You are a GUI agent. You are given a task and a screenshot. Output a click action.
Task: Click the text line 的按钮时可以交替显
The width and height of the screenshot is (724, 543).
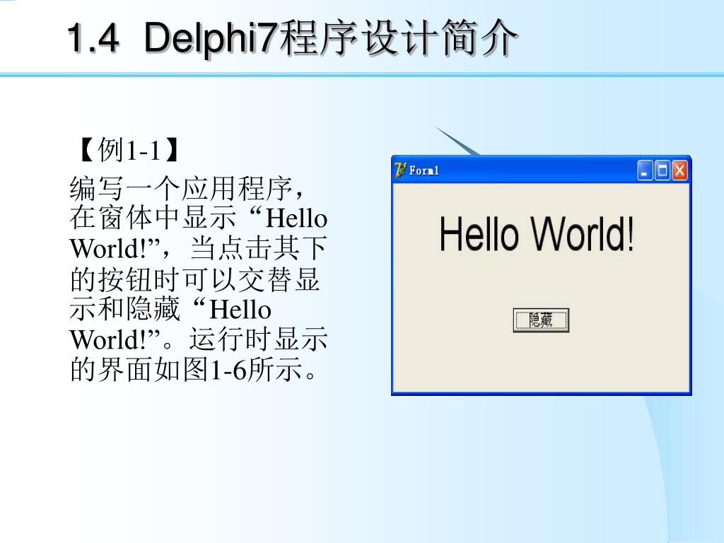tap(195, 279)
